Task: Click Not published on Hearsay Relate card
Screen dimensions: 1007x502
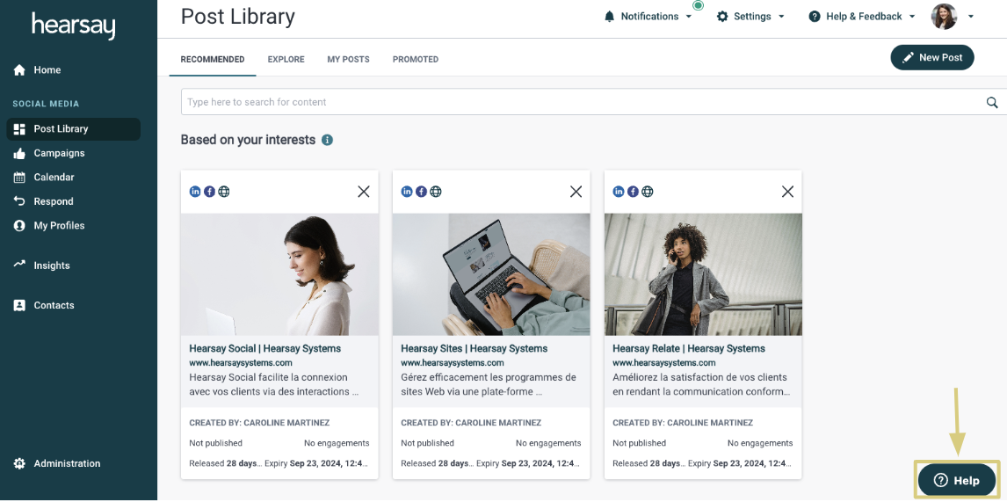Action: point(639,443)
